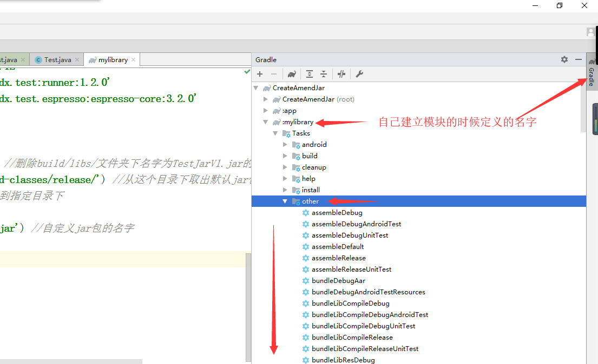The width and height of the screenshot is (598, 364).
Task: Click the cleanup tasks folder icon
Action: coord(296,167)
